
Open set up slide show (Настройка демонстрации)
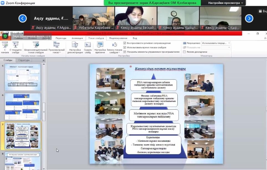[x=75, y=48]
